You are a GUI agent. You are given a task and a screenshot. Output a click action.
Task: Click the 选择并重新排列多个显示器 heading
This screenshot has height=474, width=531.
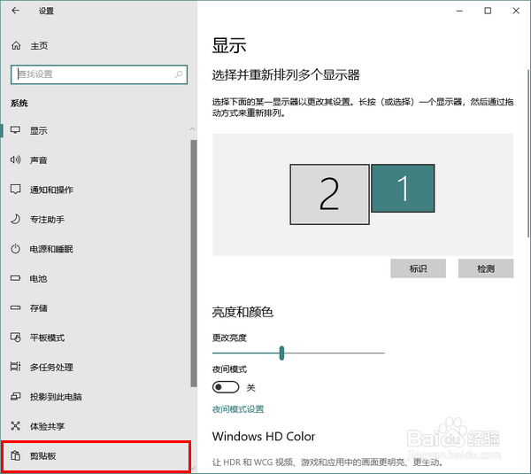(286, 75)
